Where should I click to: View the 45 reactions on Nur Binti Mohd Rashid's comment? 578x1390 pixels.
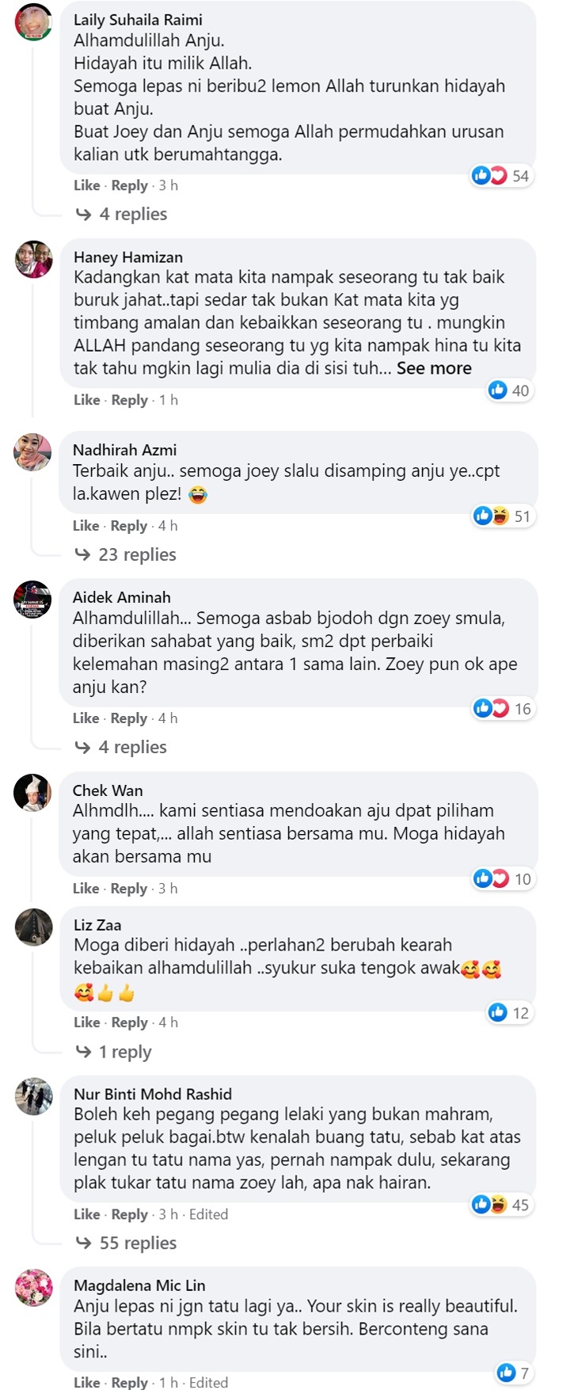click(500, 1205)
